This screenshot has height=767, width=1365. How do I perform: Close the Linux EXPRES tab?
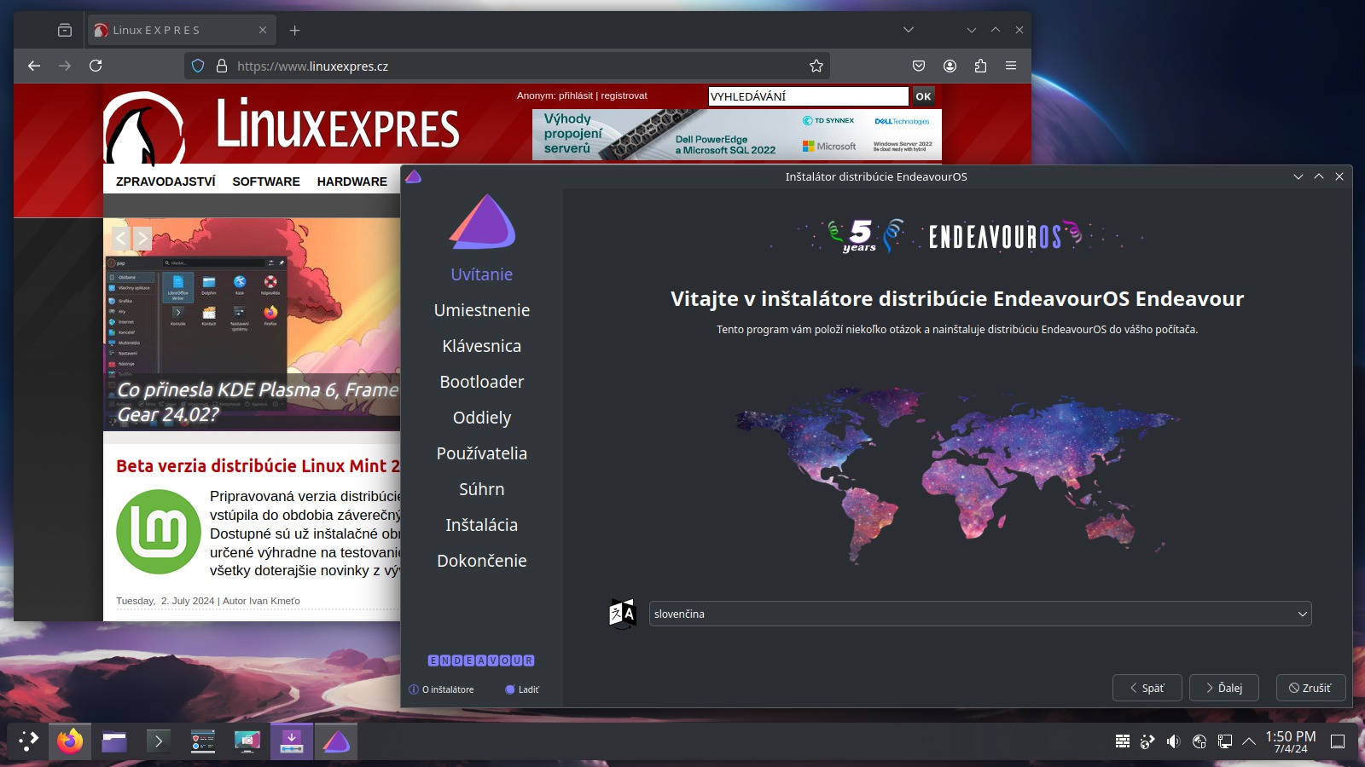pyautogui.click(x=263, y=30)
